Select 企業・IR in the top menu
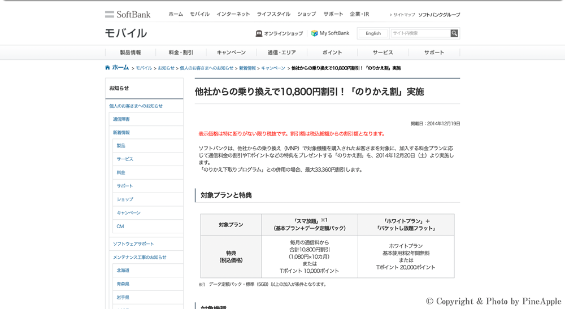Viewport: 565px width, 309px height. (x=359, y=14)
